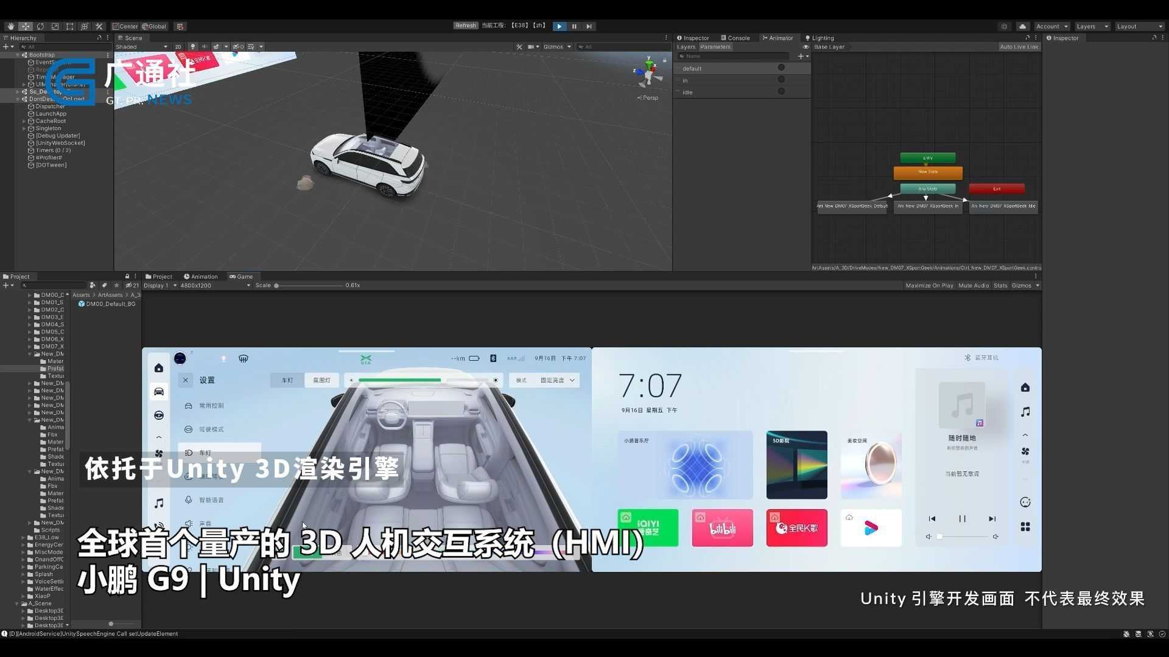Click the Refresh button
Screen dimensions: 1169x657
point(465,26)
